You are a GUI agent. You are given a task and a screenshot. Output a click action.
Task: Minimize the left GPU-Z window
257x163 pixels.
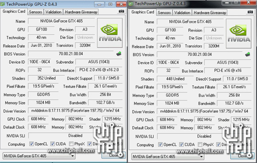99,4
